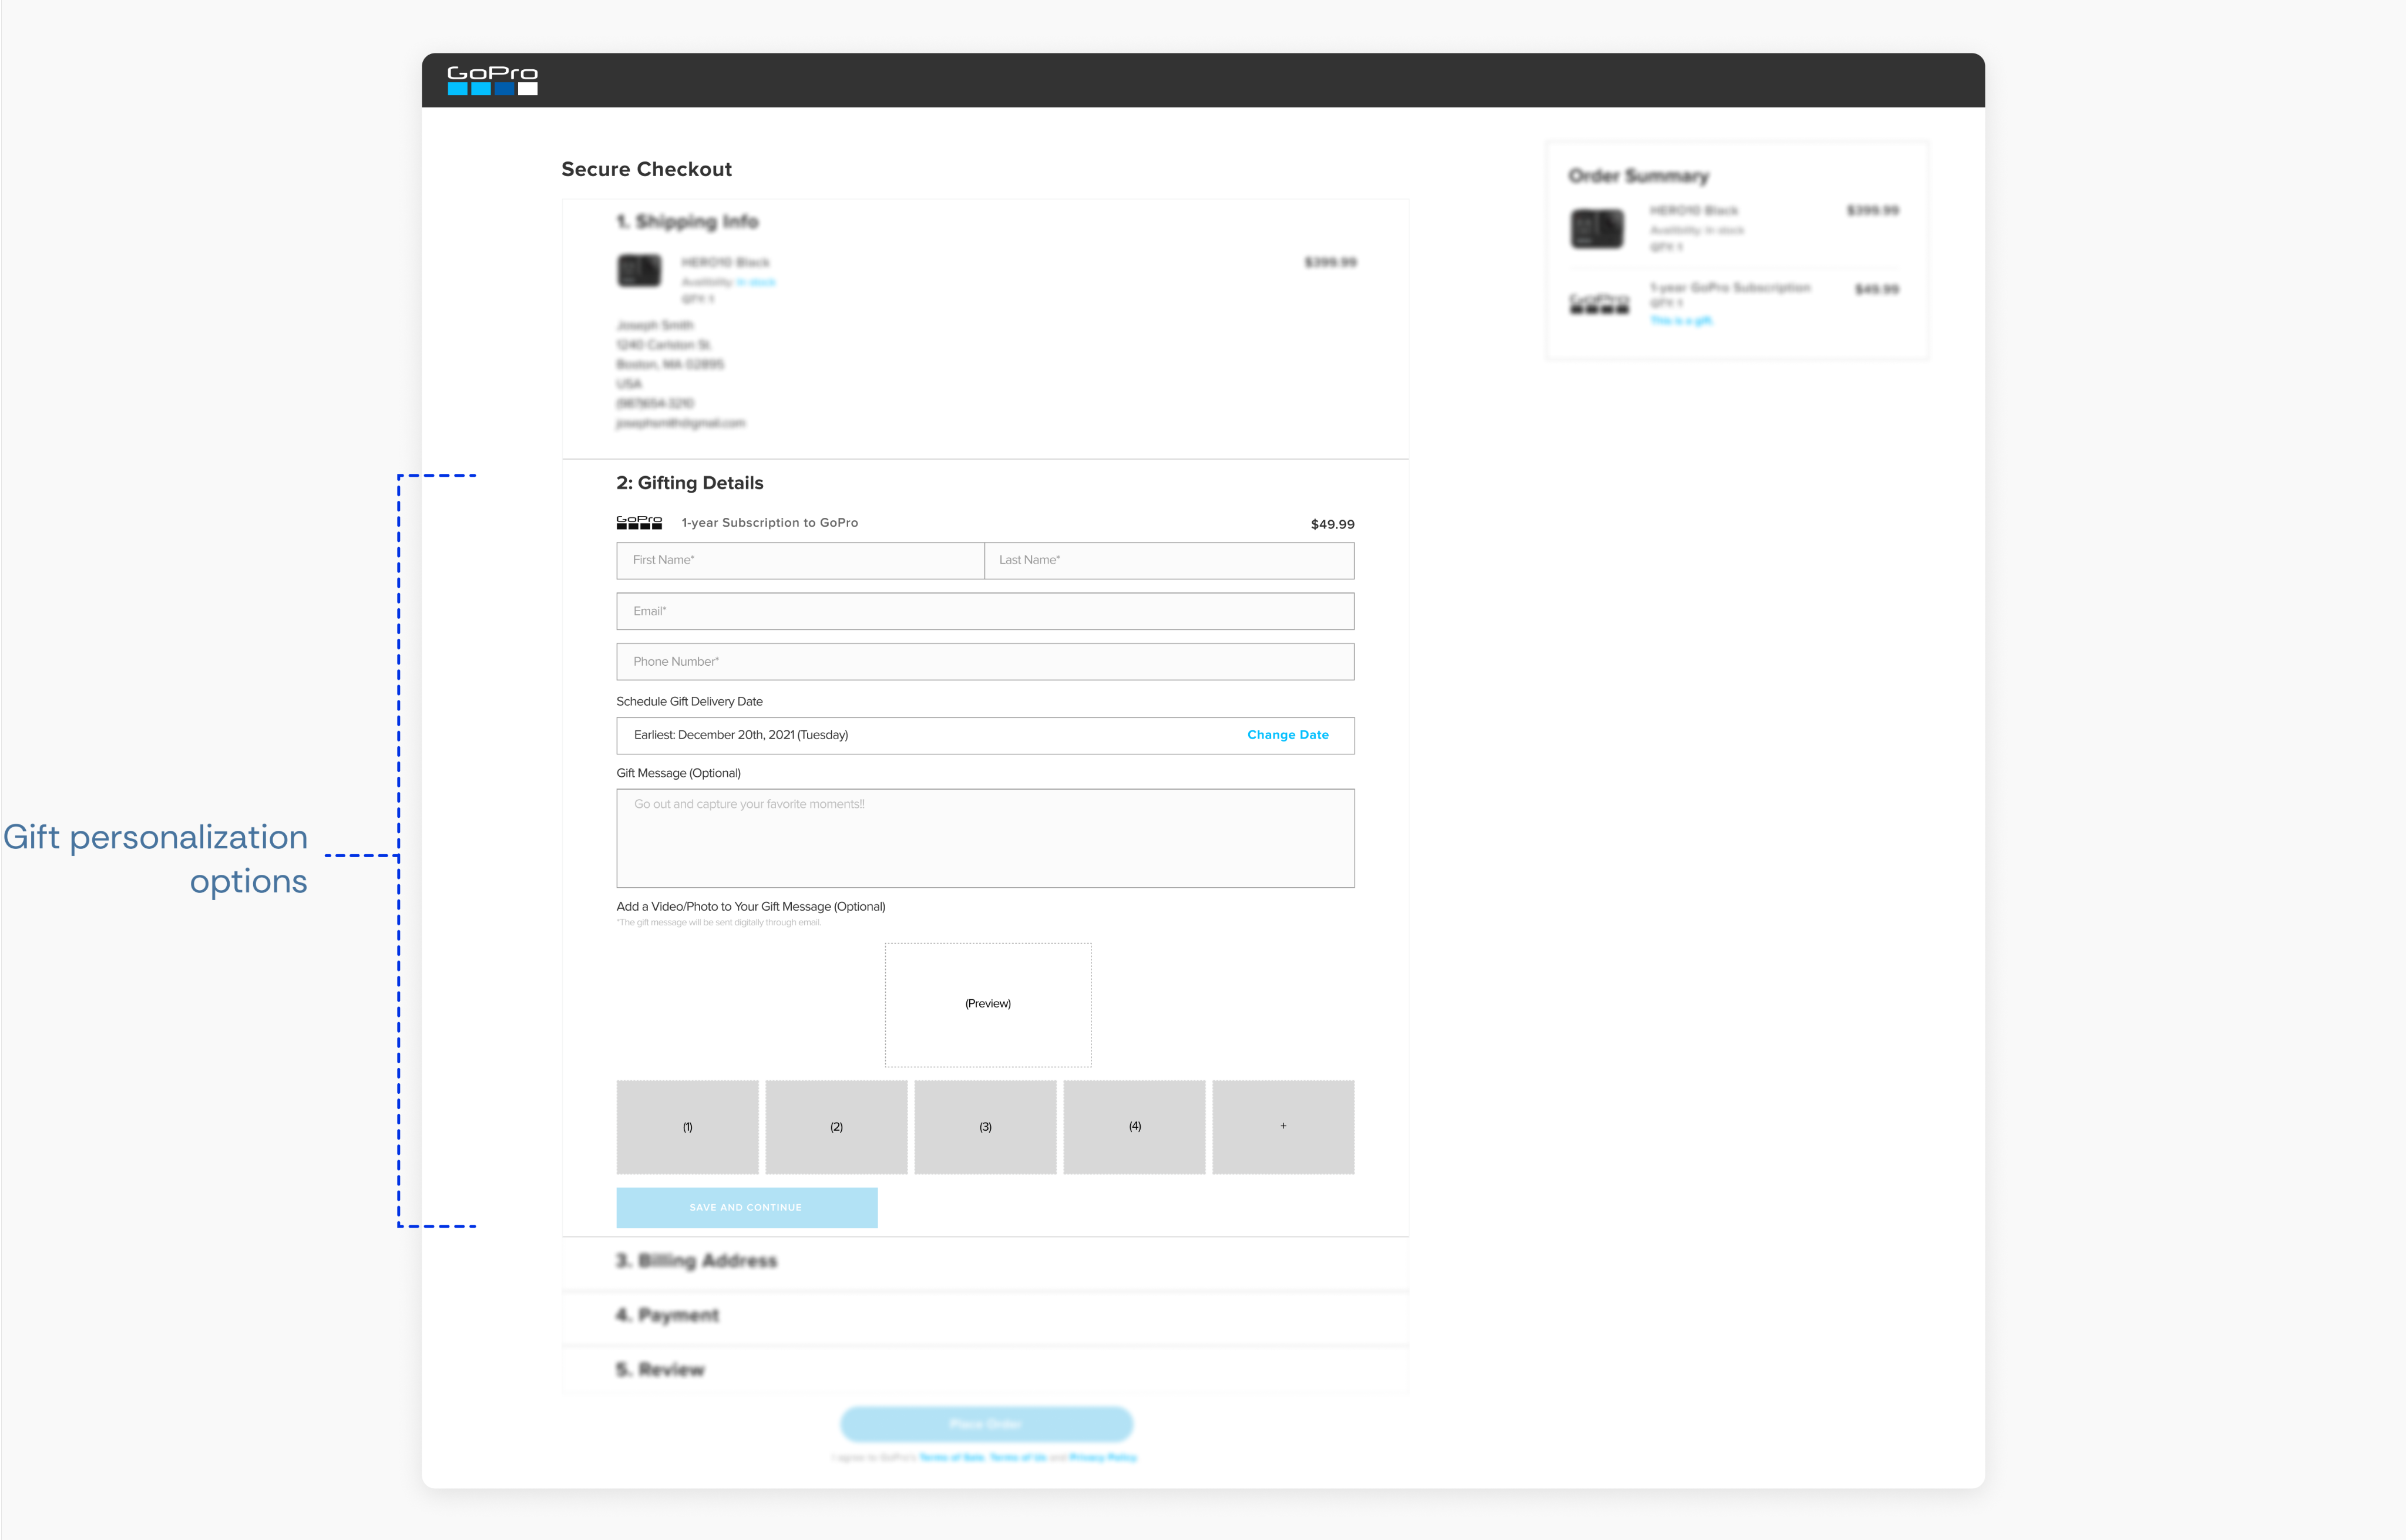
Task: Click the dashed Preview box
Action: [x=987, y=1004]
